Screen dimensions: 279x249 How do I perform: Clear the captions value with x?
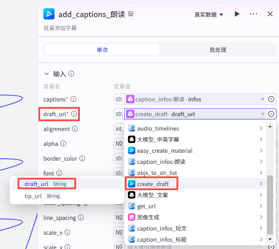263,99
